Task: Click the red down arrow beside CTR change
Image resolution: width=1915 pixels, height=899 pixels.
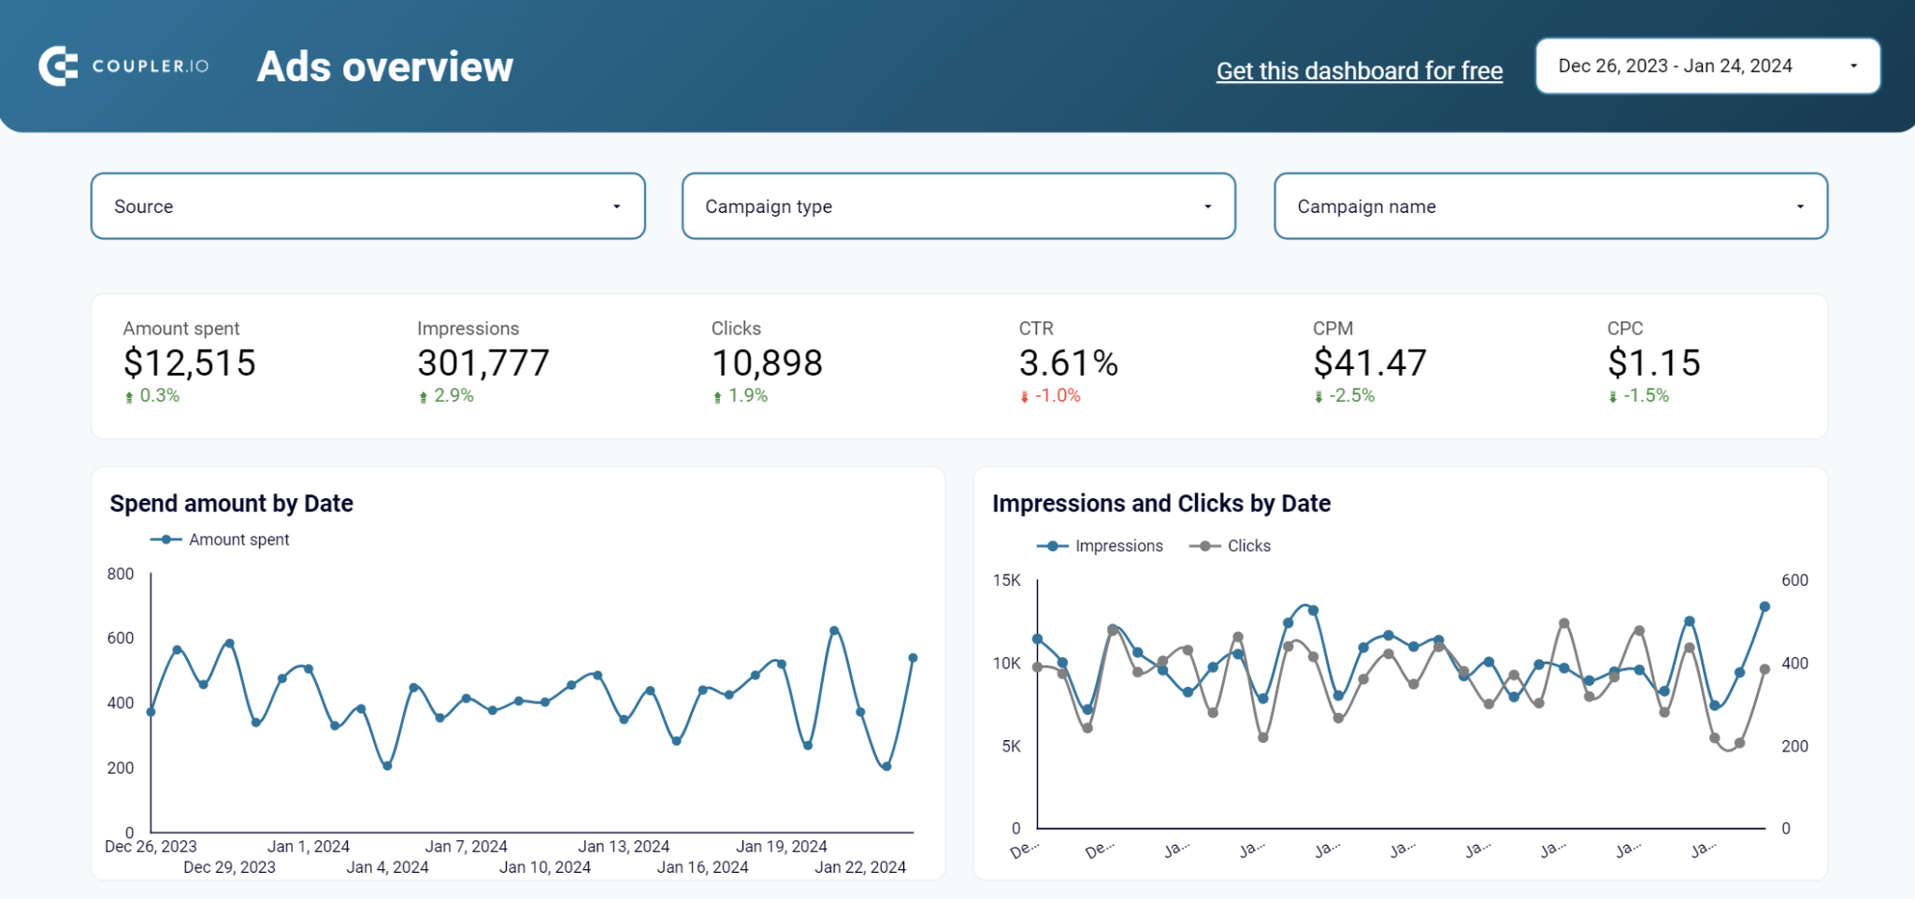Action: click(x=1023, y=395)
